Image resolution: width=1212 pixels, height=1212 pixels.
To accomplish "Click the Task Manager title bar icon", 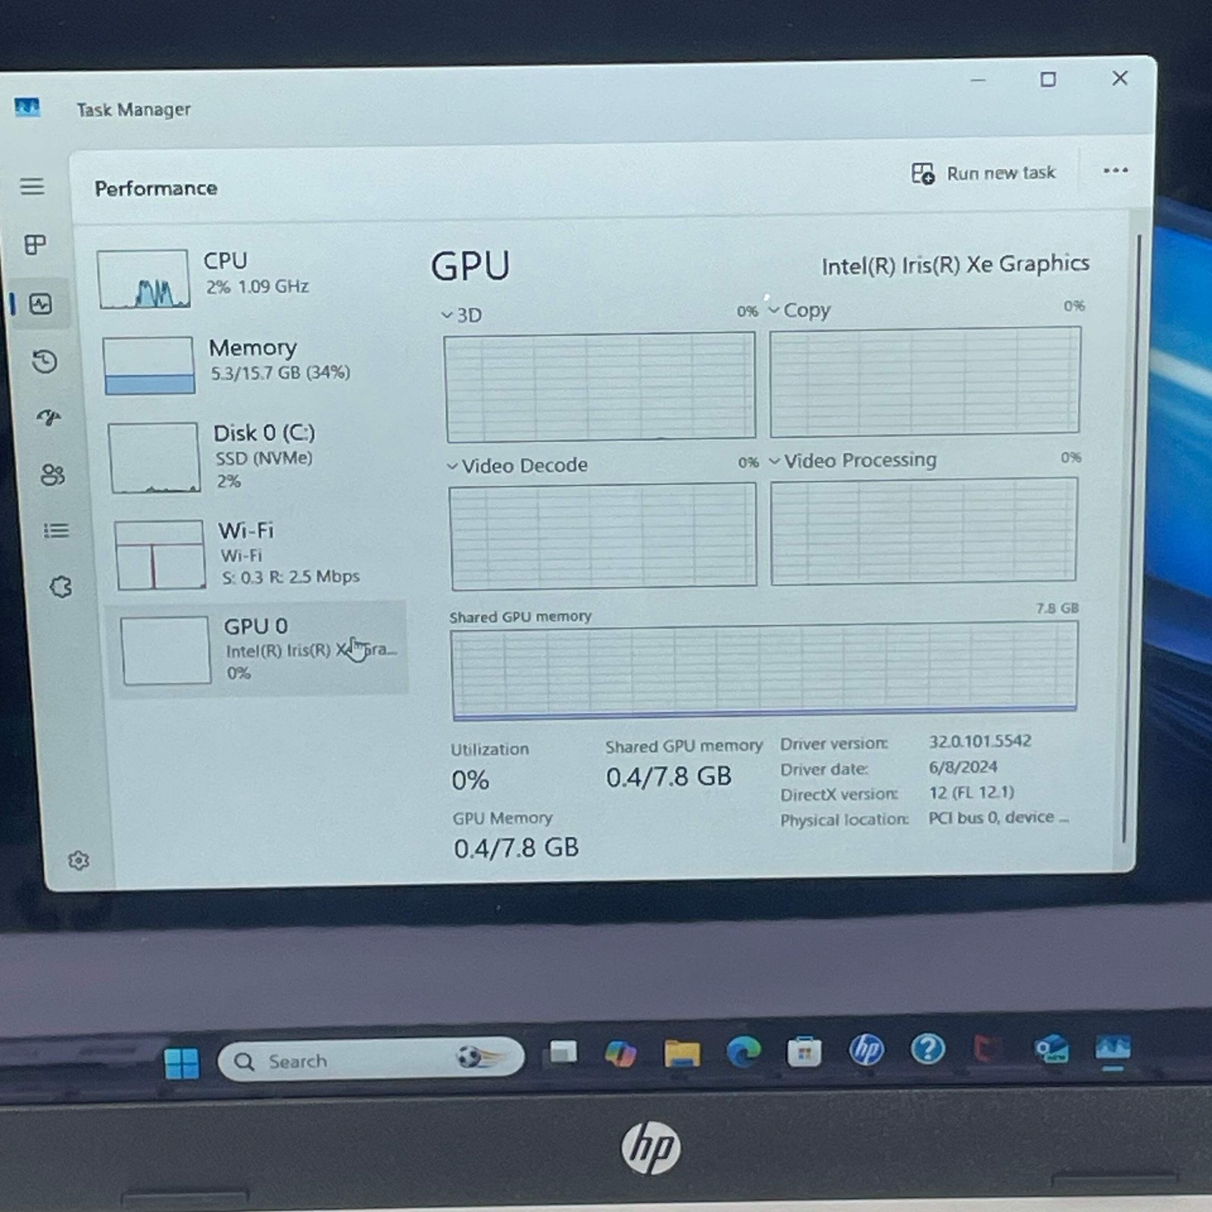I will (x=27, y=108).
